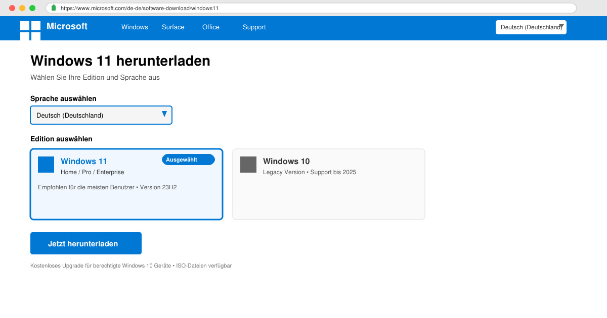The width and height of the screenshot is (607, 318).
Task: Click the gray Windows 10 edition icon
Action: pos(248,165)
